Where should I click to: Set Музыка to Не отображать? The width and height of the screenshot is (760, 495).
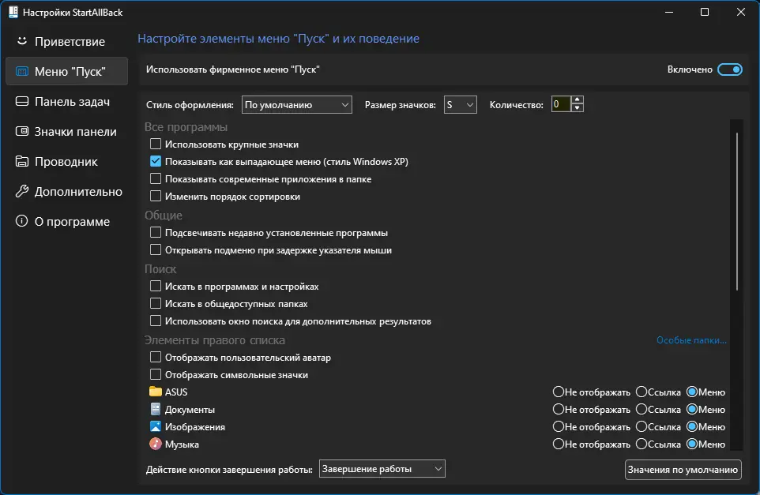click(x=559, y=444)
